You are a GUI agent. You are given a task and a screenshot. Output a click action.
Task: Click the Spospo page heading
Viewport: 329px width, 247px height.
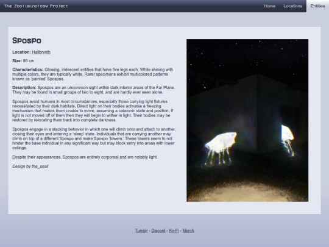(x=27, y=40)
